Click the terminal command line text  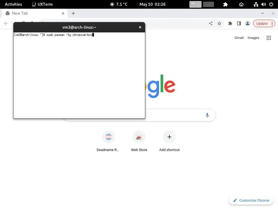(54, 35)
